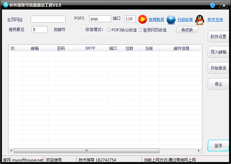Click the ID column header
The height and width of the screenshot is (164, 231).
(15, 48)
